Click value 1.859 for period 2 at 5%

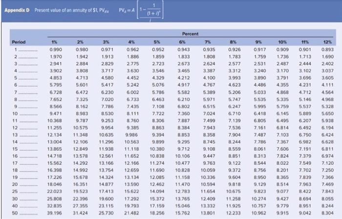(x=158, y=57)
